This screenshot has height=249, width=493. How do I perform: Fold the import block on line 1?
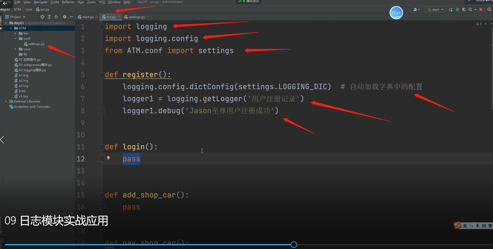(x=102, y=27)
